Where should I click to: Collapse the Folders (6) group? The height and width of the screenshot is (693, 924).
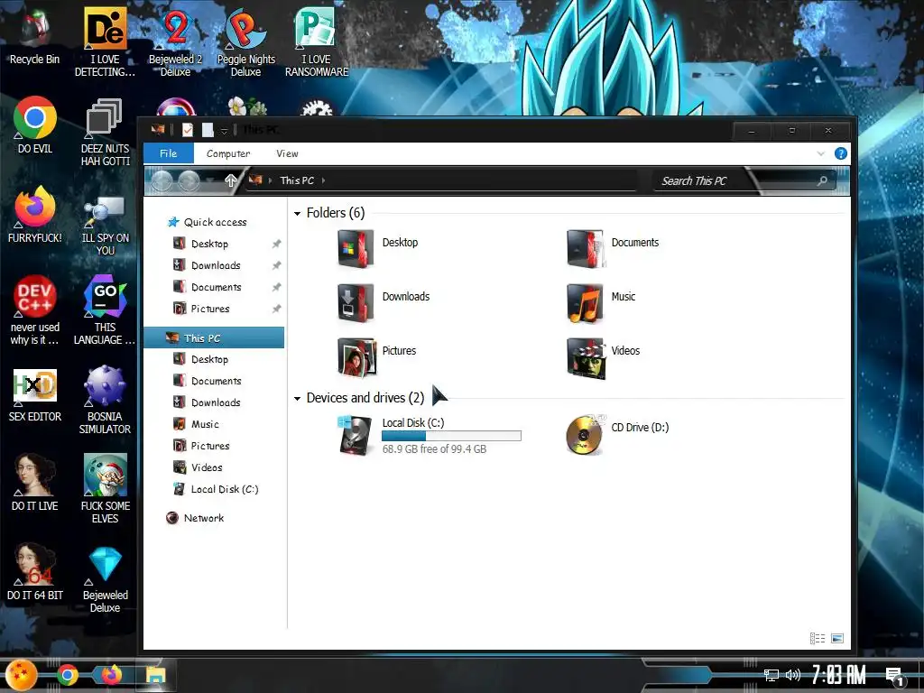[x=298, y=213]
